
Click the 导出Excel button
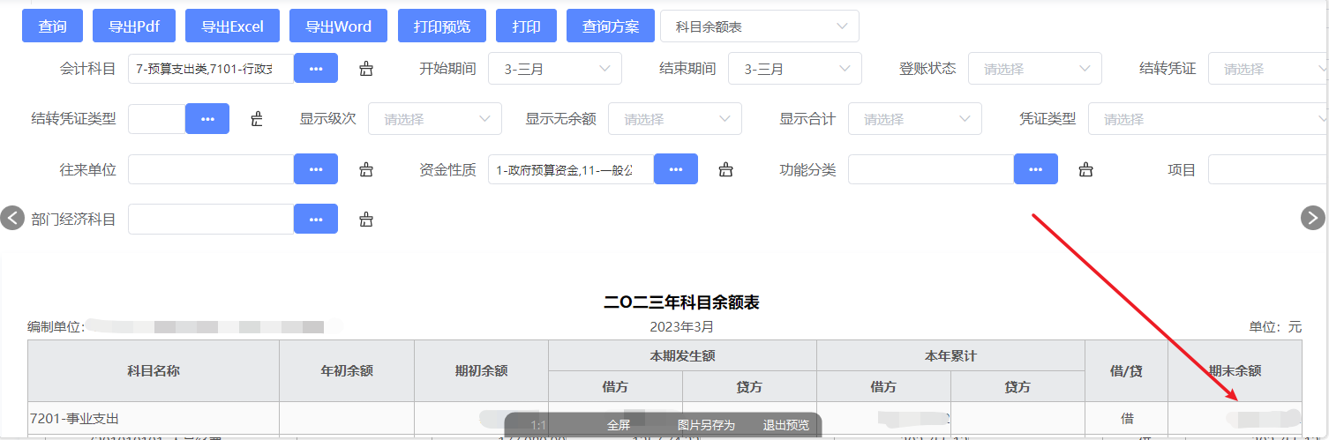(x=232, y=26)
